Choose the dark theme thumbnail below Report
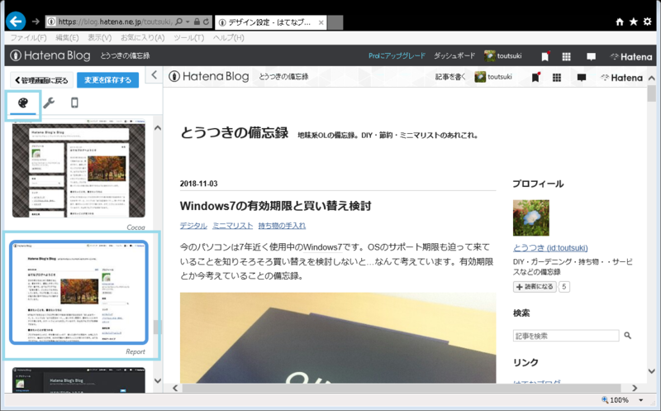This screenshot has height=411, width=661. click(78, 380)
